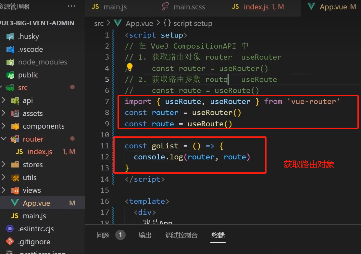
Task: Click the Sass icon on main.scss tab
Action: pos(165,6)
